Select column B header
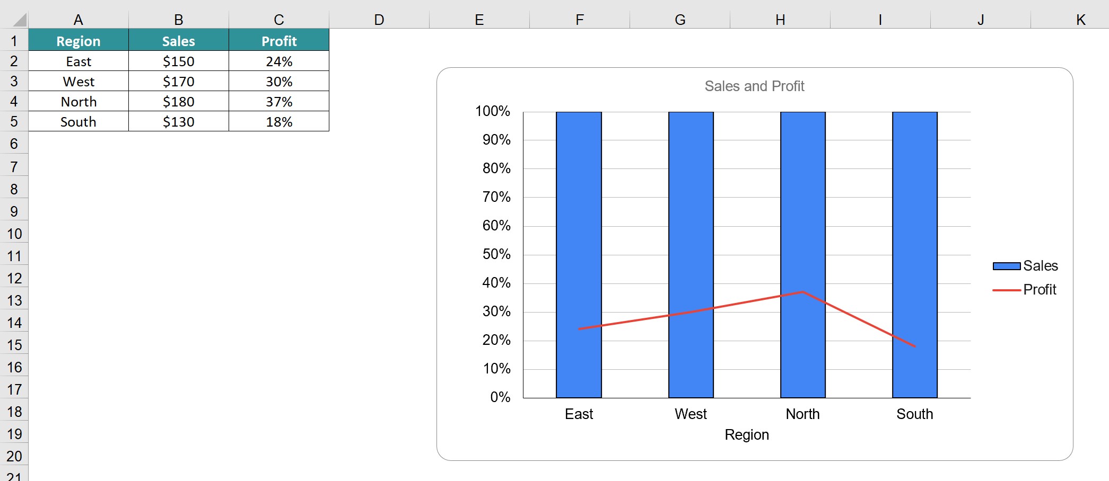 tap(179, 20)
